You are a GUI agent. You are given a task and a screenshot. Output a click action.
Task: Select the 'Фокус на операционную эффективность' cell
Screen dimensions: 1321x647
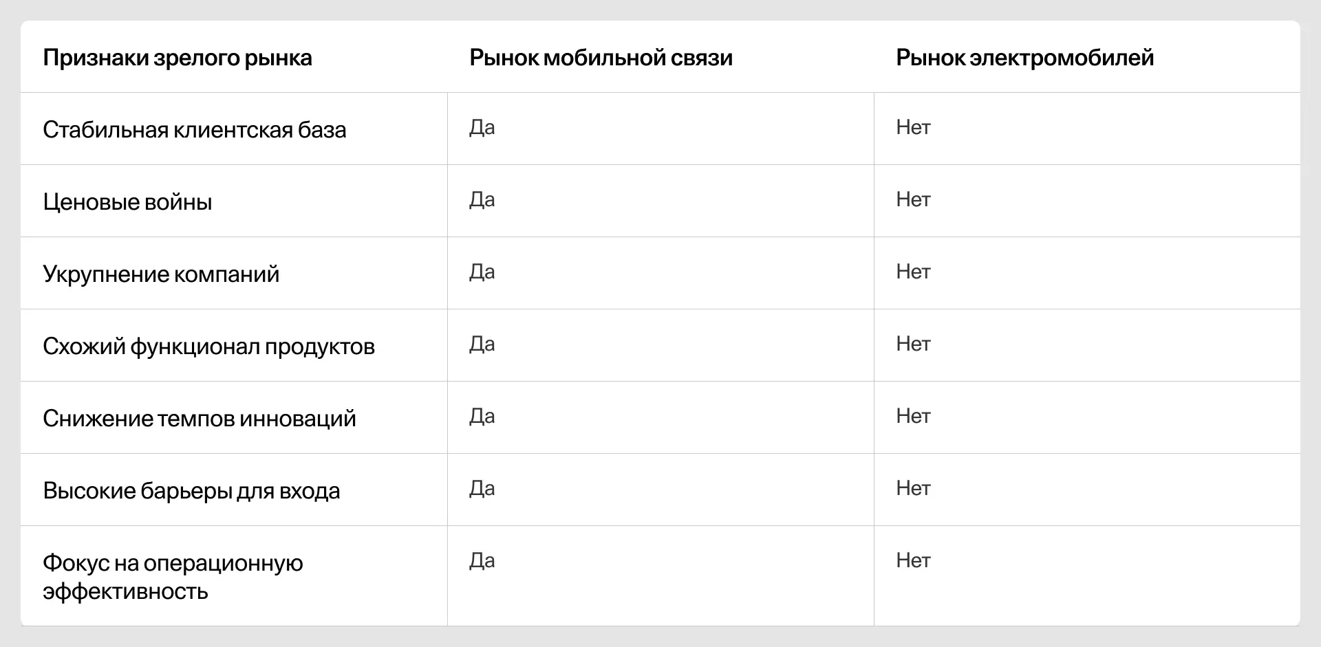173,577
